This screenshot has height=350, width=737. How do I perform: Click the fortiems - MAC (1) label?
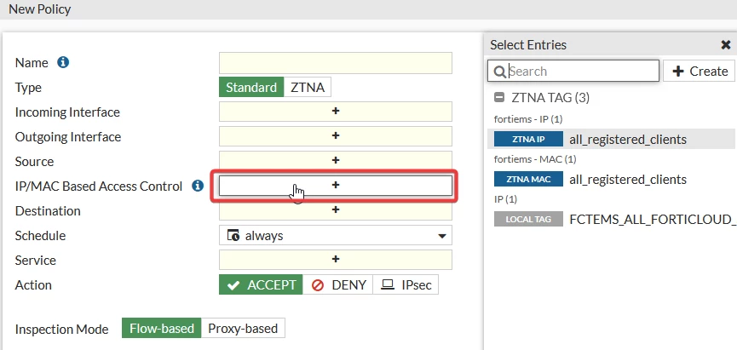[x=535, y=159]
